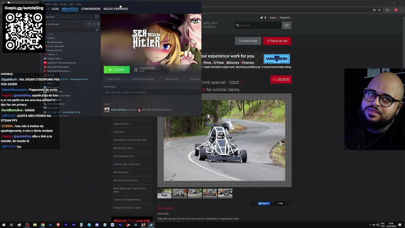Open Brave browser from the taskbar
This screenshot has width=405, height=228.
click(x=58, y=225)
